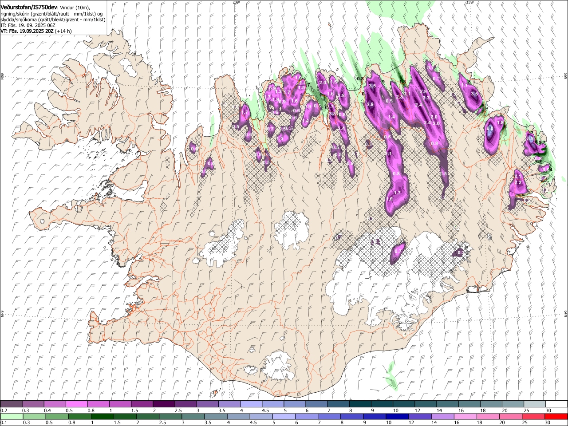Select the 'Vindur (10m)' label in header

(x=74, y=7)
